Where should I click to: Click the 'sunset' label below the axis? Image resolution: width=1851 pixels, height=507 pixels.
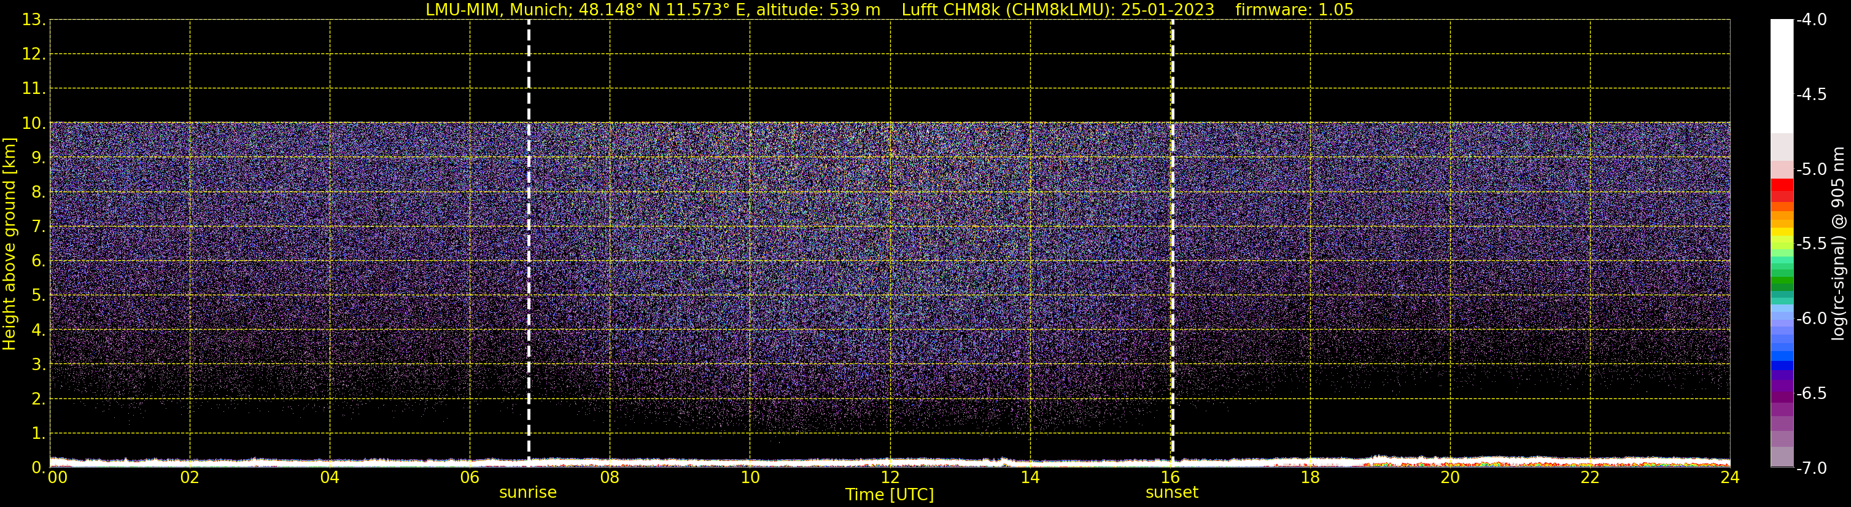pyautogui.click(x=1171, y=493)
